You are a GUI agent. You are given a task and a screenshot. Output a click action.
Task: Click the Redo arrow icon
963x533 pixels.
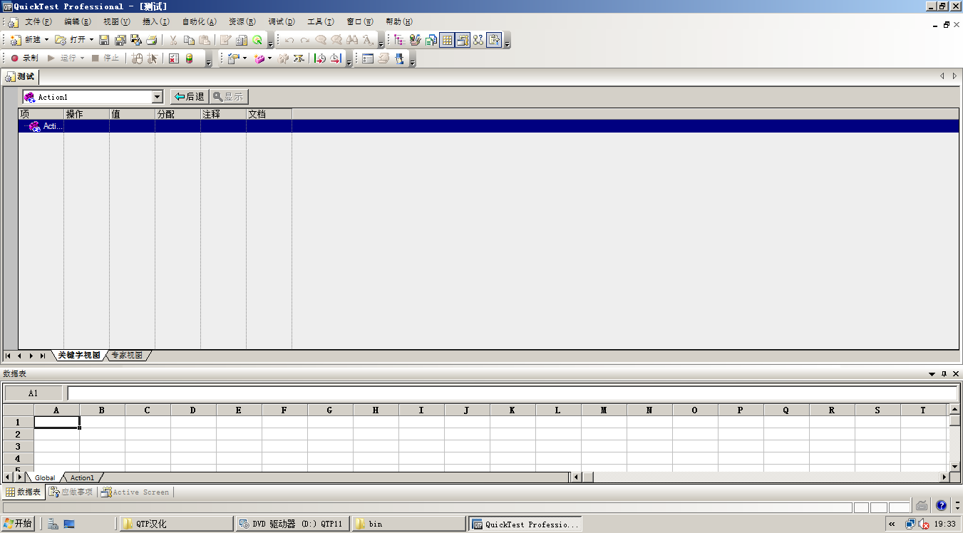[x=305, y=40]
